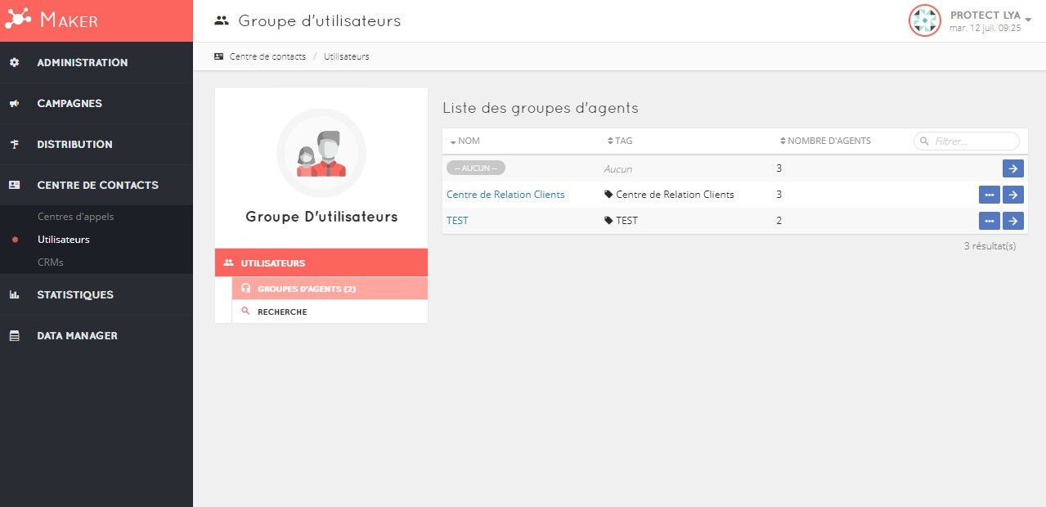Viewport: 1046px width, 507px height.
Task: Open the Distribution section icon
Action: 14,145
